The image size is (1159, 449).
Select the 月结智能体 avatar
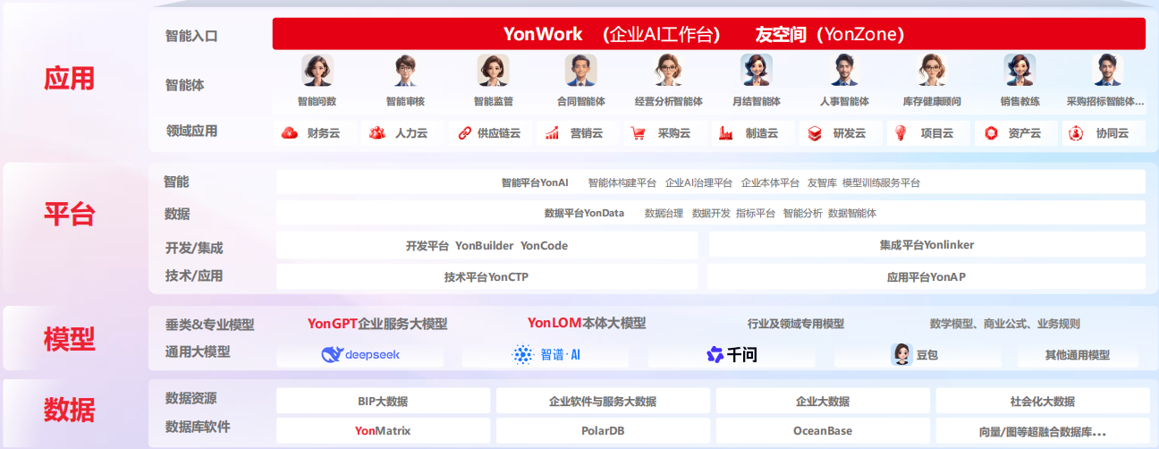point(757,70)
